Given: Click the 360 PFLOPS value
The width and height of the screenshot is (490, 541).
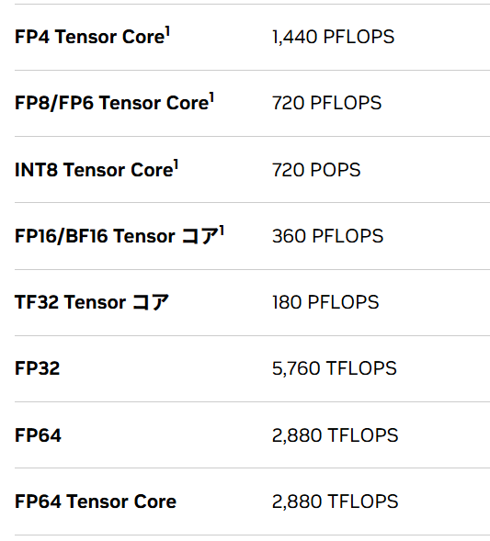Looking at the screenshot, I should (x=327, y=236).
